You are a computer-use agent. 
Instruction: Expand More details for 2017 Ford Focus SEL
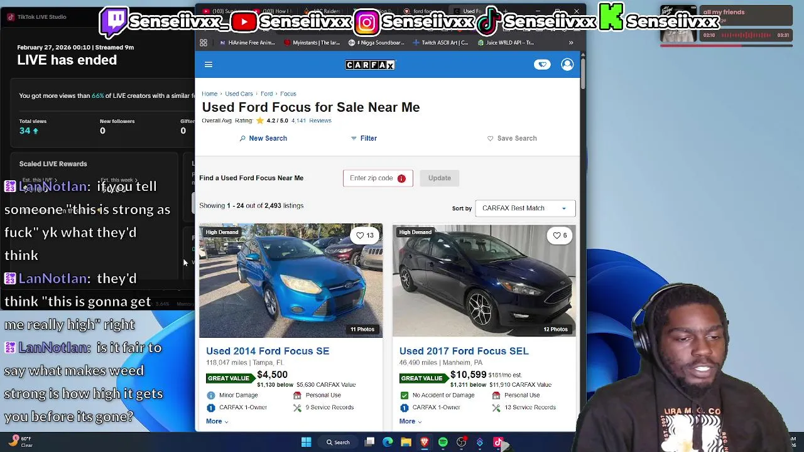(411, 421)
